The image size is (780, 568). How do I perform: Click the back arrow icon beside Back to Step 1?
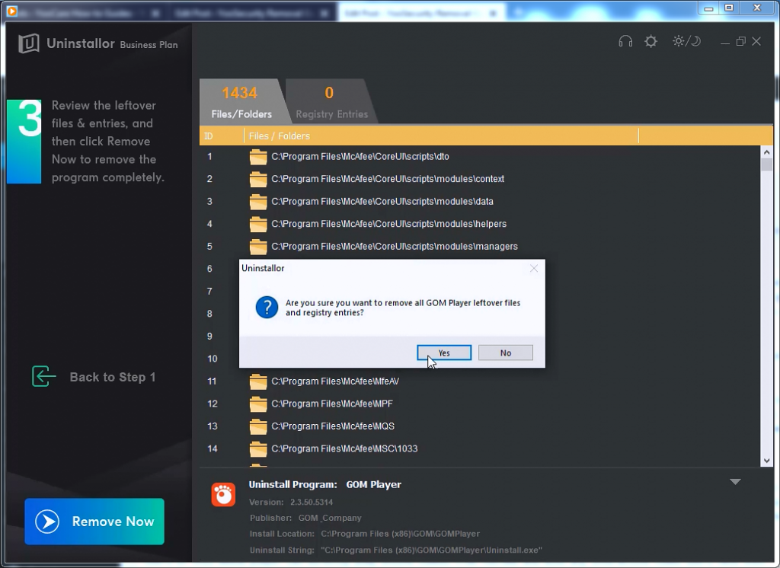[43, 377]
